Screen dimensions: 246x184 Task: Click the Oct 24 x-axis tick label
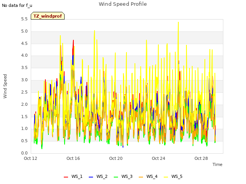pyautogui.click(x=158, y=158)
